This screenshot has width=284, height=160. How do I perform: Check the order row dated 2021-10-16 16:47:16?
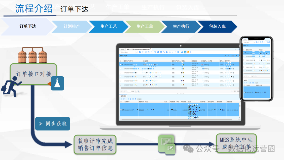tap(120, 81)
